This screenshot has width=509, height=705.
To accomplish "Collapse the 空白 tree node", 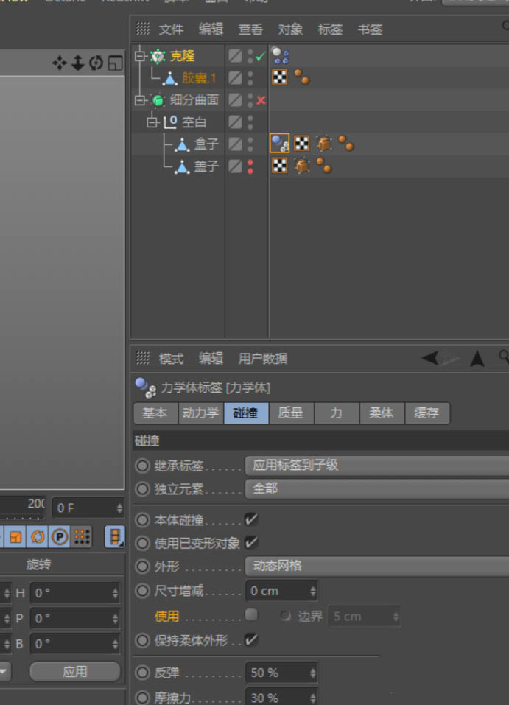I will pyautogui.click(x=152, y=122).
